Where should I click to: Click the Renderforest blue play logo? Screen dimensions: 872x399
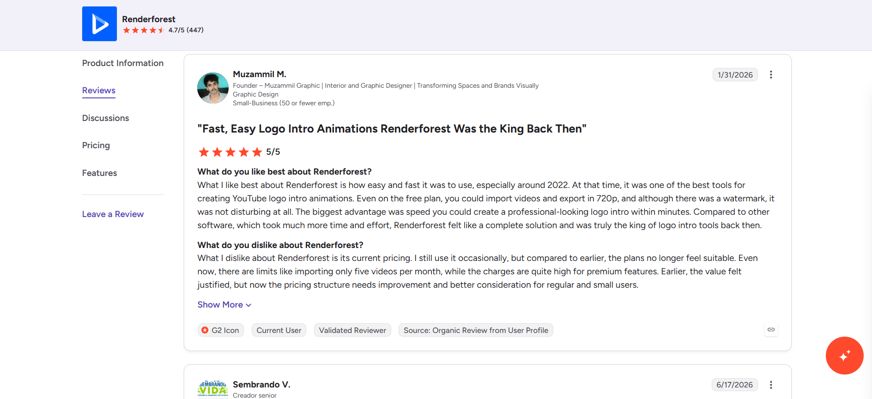[99, 24]
